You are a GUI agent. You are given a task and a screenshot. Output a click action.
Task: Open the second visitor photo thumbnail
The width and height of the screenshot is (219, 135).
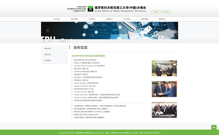(164, 89)
